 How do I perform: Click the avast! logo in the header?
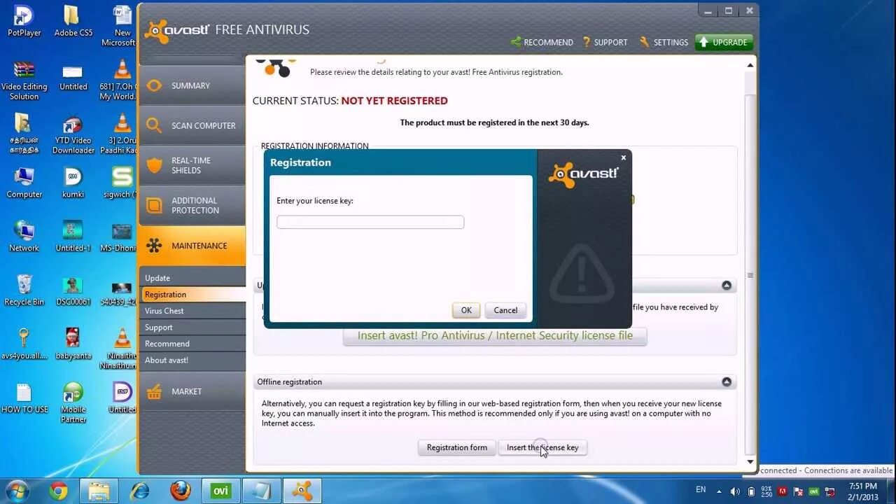[x=177, y=30]
